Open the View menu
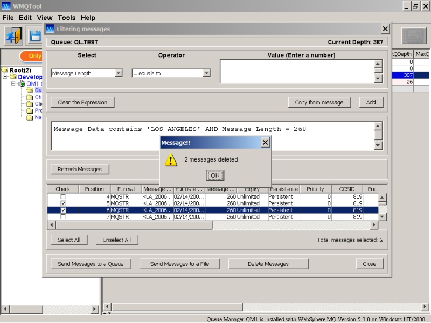The height and width of the screenshot is (323, 431). coord(45,18)
